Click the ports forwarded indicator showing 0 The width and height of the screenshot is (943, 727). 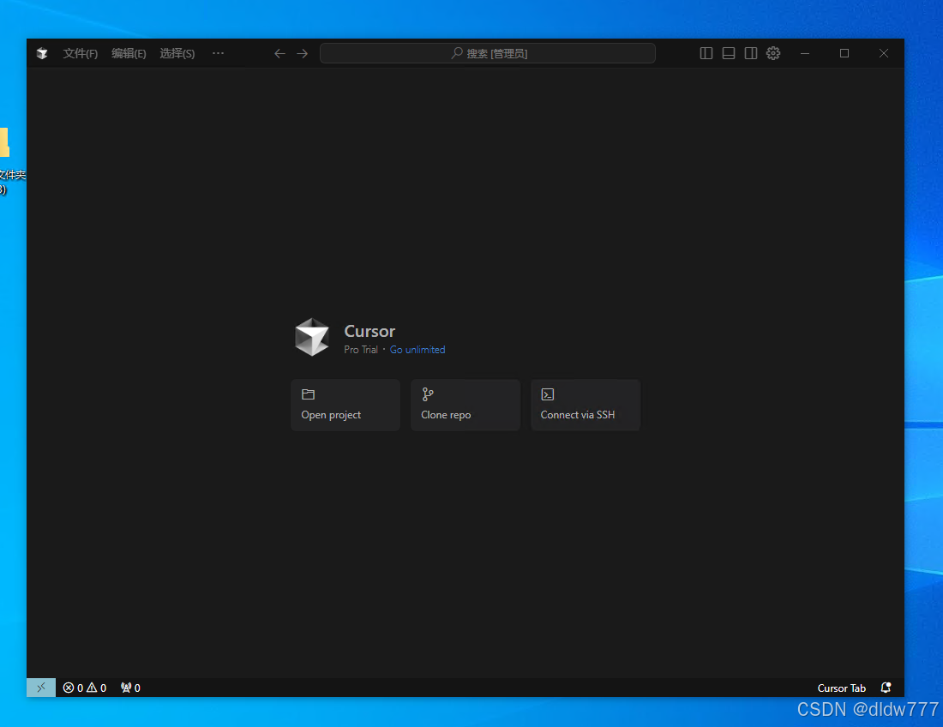tap(130, 688)
